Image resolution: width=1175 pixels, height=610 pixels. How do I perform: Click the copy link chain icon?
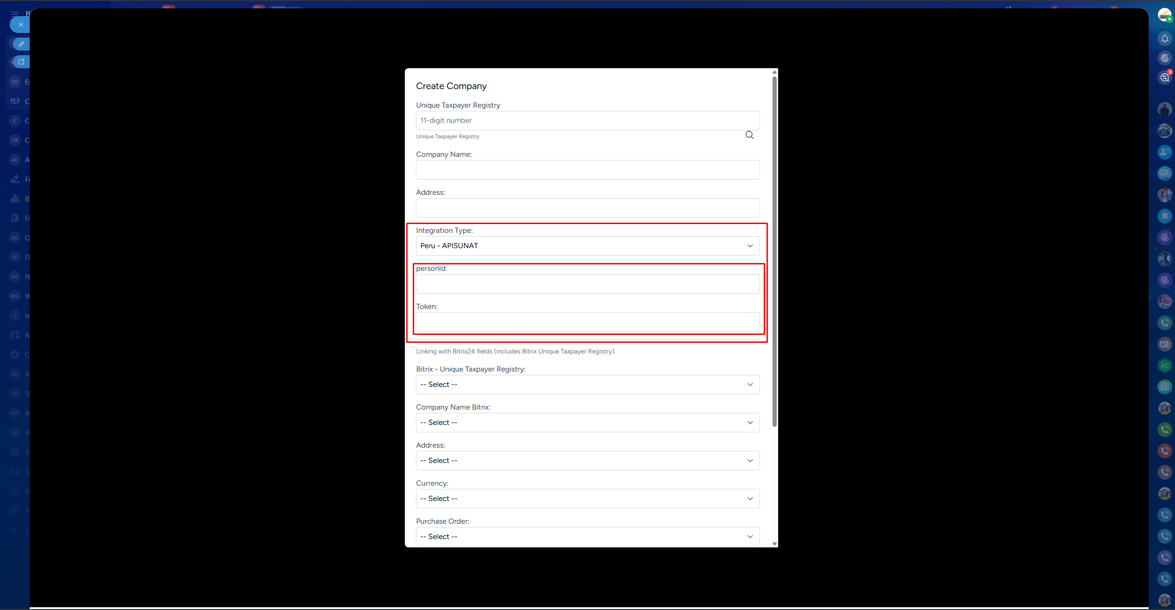tap(21, 44)
